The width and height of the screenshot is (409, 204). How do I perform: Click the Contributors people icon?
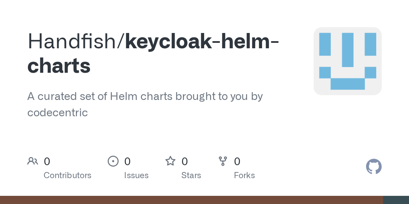[x=33, y=161]
